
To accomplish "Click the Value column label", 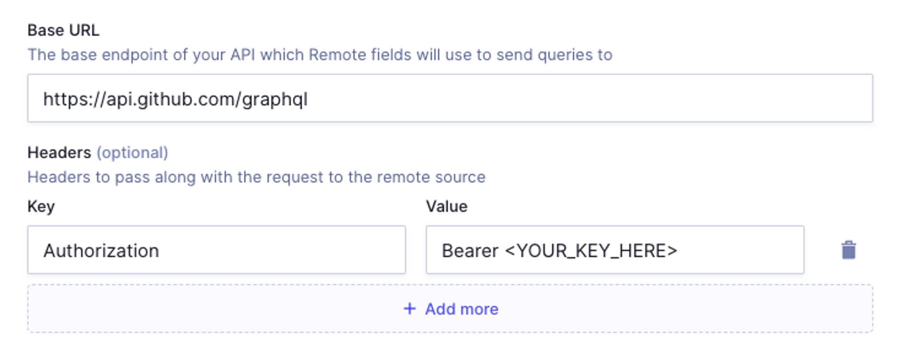I will coord(446,206).
